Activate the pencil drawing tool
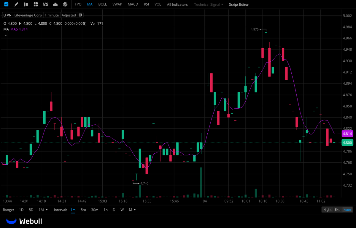356x228 pixels. 16,4
